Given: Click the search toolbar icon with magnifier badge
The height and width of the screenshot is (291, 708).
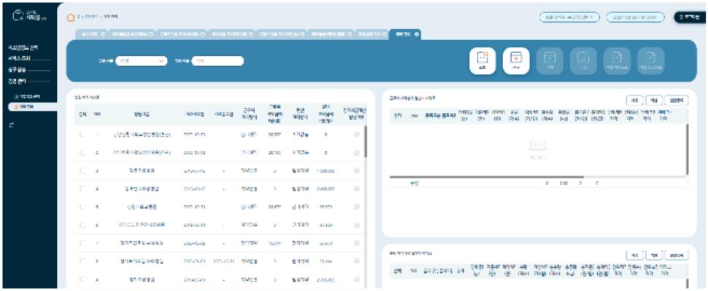Looking at the screenshot, I should 482,61.
